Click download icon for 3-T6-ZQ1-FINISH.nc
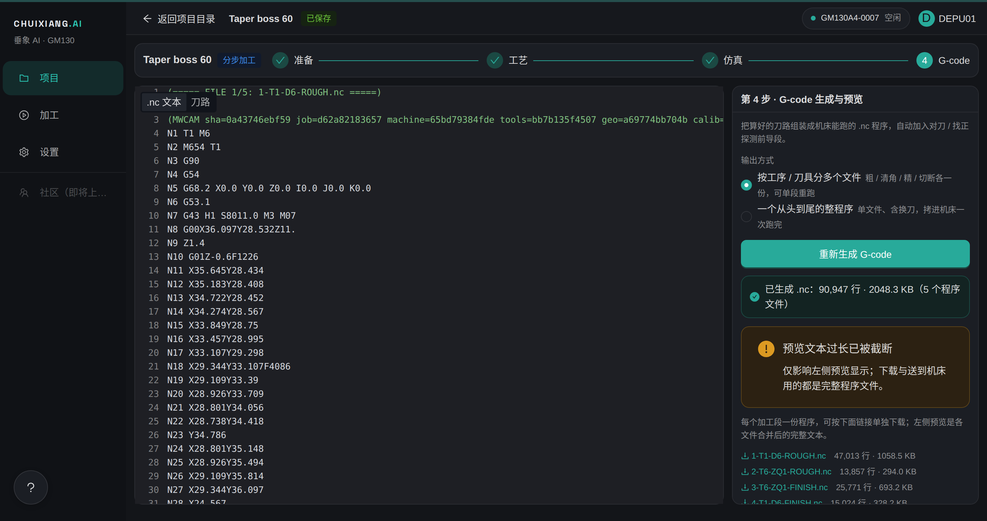The width and height of the screenshot is (987, 521). [x=745, y=487]
